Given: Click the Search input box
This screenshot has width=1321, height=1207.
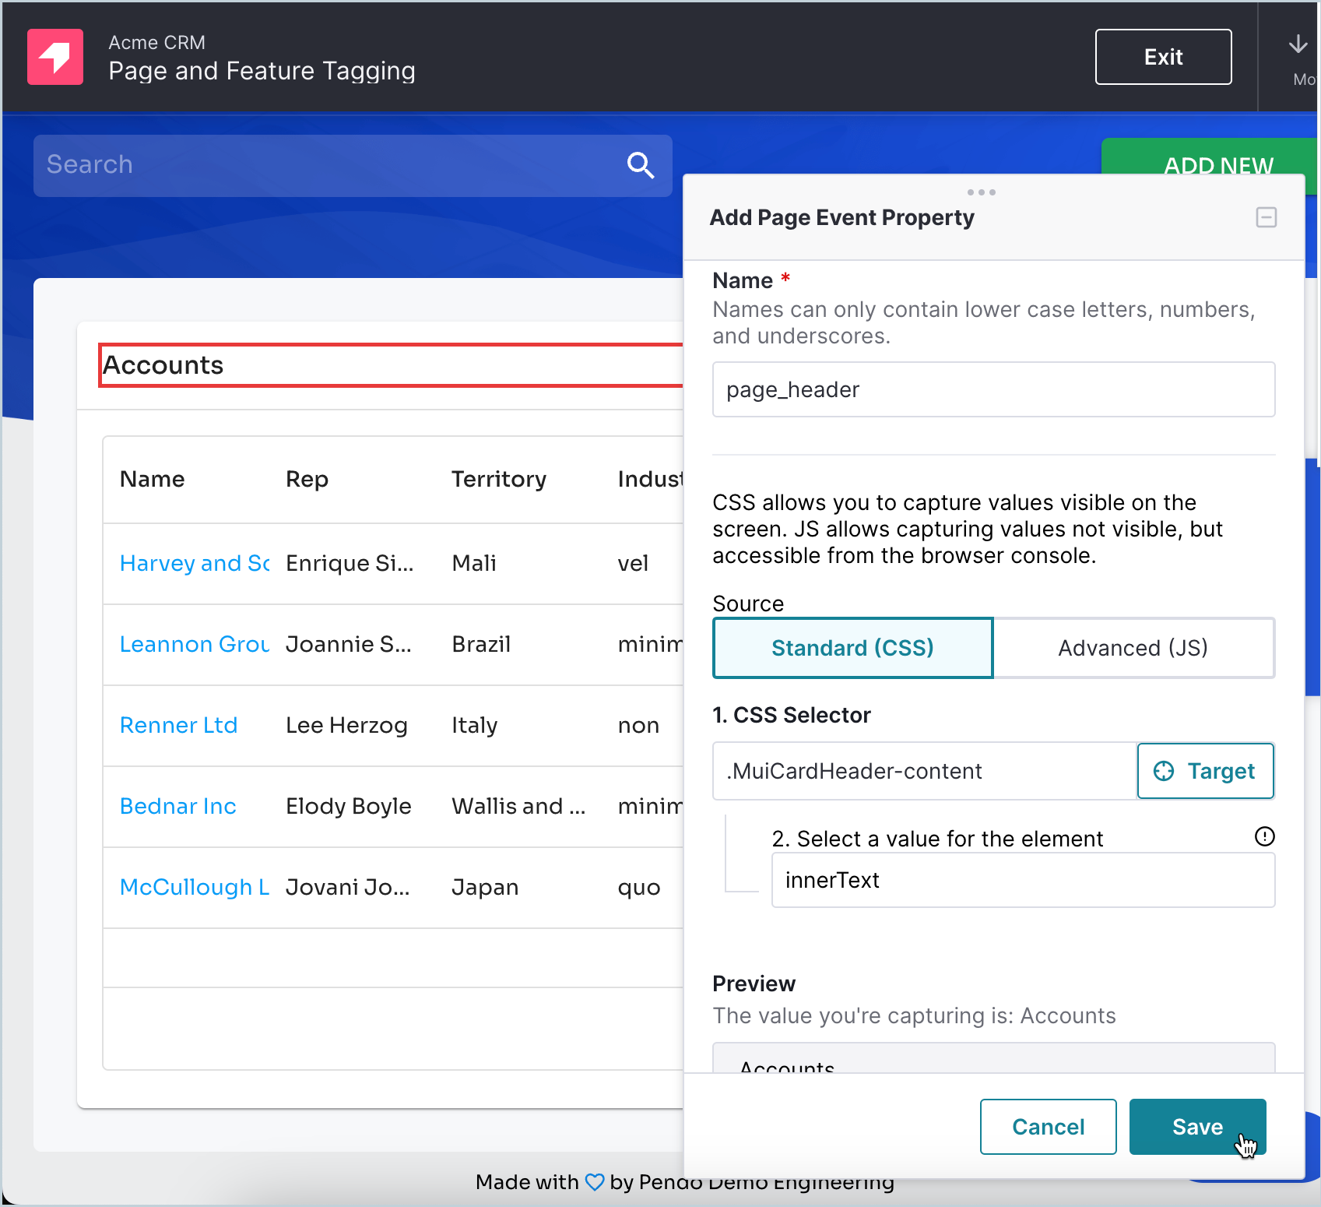Looking at the screenshot, I should point(327,165).
